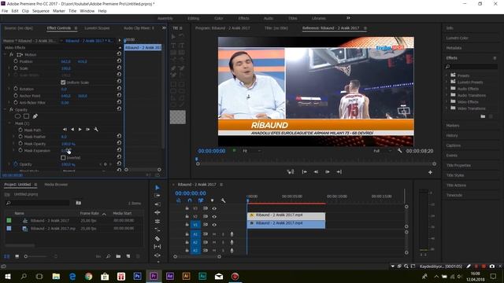This screenshot has width=504, height=283.
Task: Collapse the Mask (1) group
Action: coord(9,123)
